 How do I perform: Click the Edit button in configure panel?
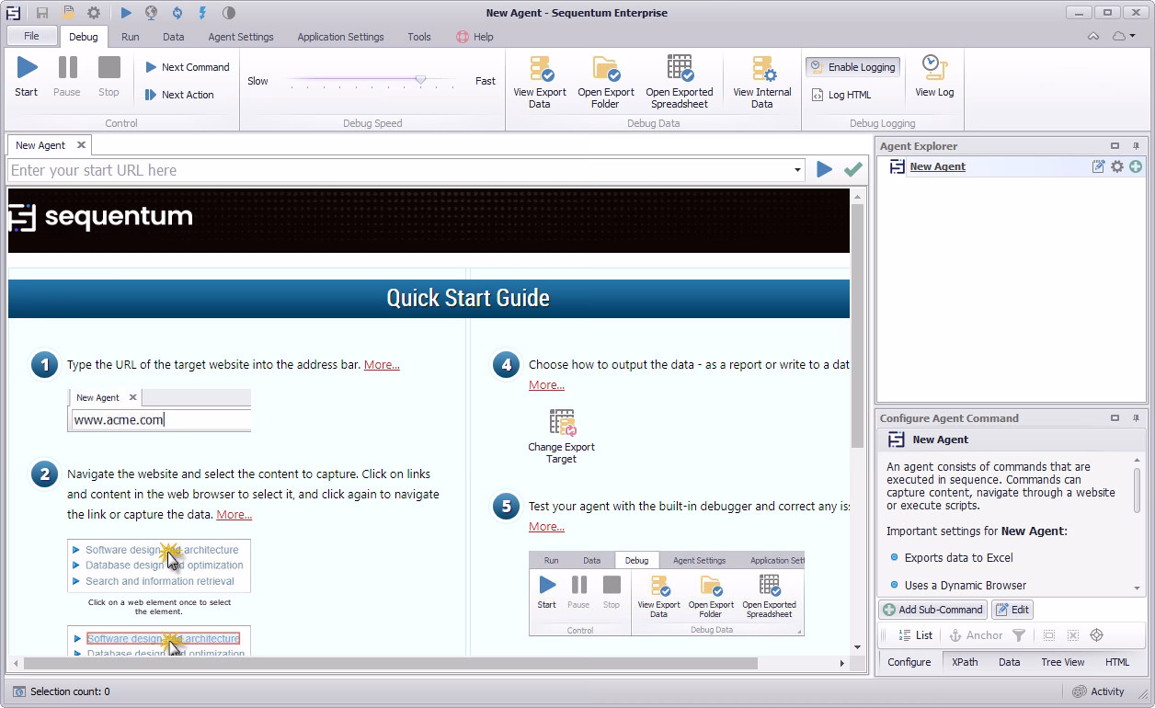1012,610
